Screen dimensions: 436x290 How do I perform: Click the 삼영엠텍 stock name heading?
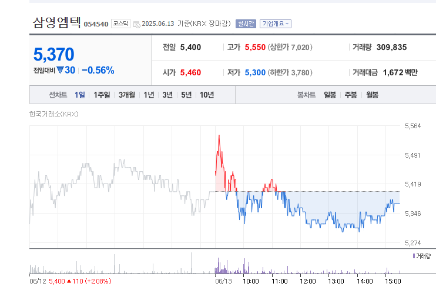click(x=57, y=22)
